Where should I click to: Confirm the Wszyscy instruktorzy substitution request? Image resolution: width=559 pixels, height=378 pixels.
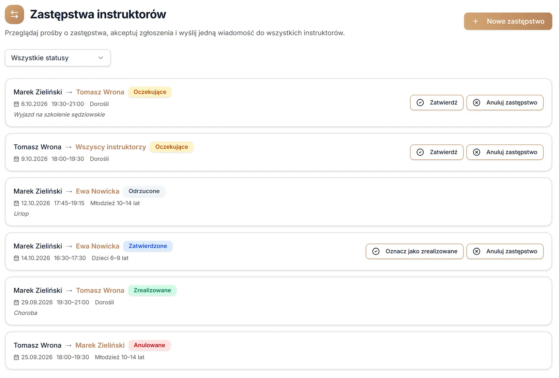[x=437, y=152]
